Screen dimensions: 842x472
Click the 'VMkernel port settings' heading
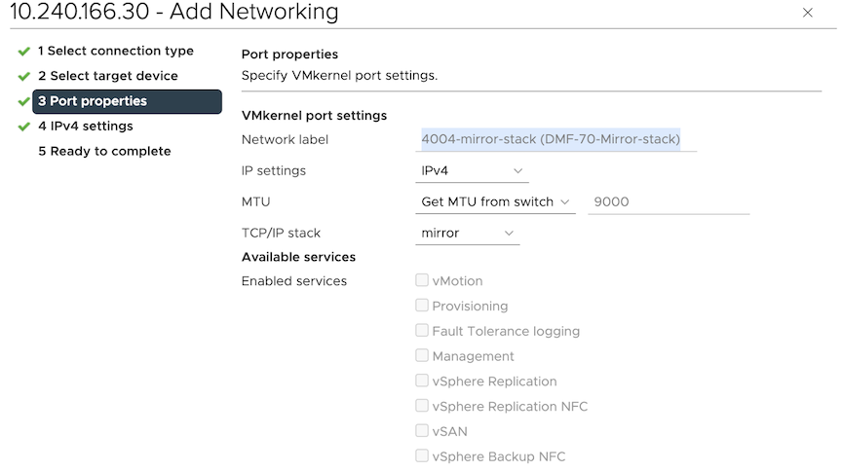(314, 115)
